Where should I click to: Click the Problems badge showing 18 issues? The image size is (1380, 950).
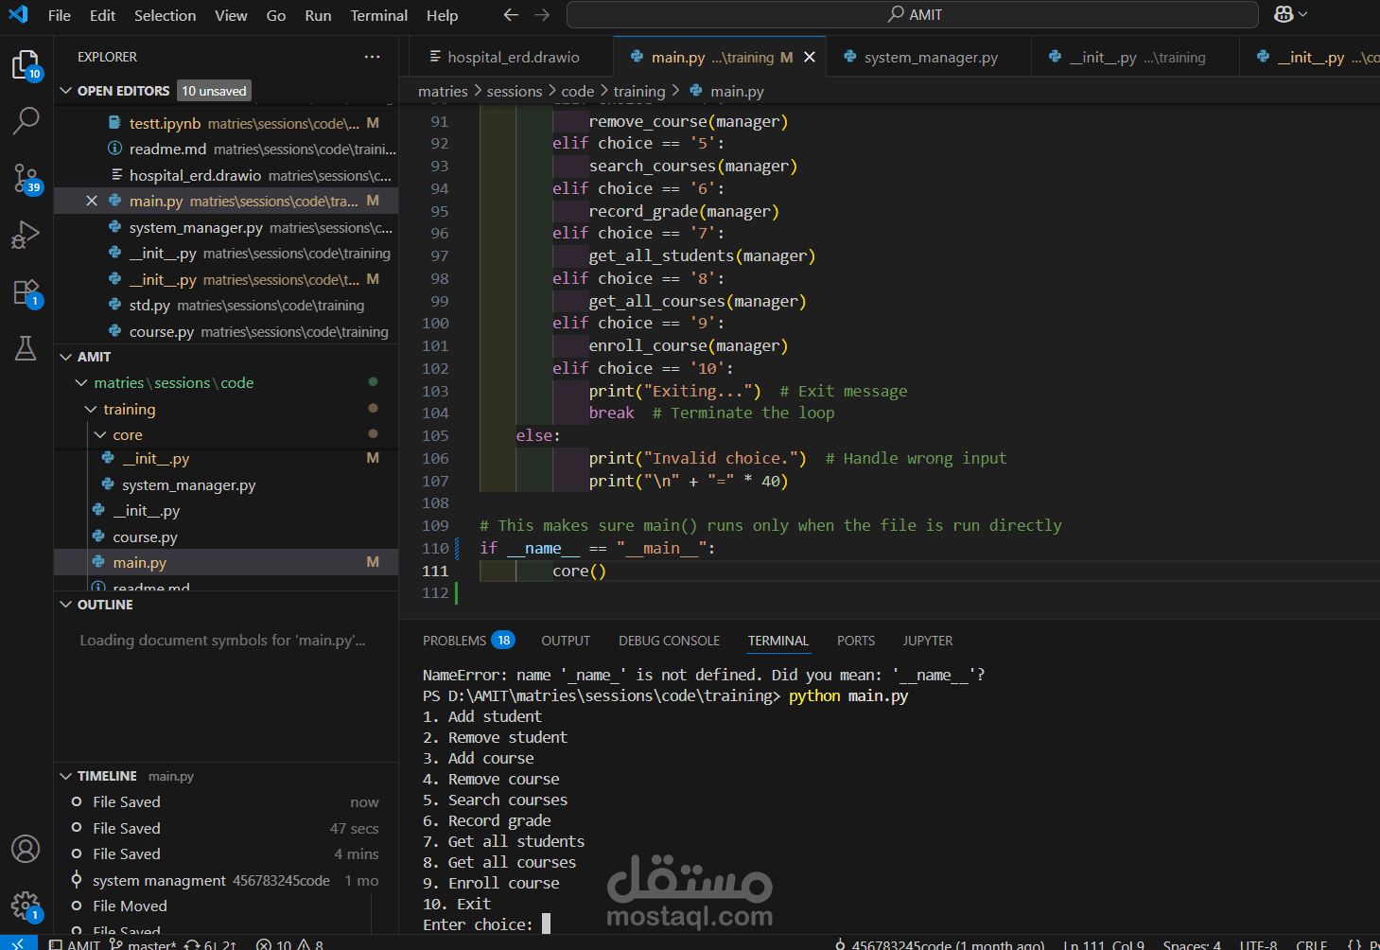click(503, 640)
